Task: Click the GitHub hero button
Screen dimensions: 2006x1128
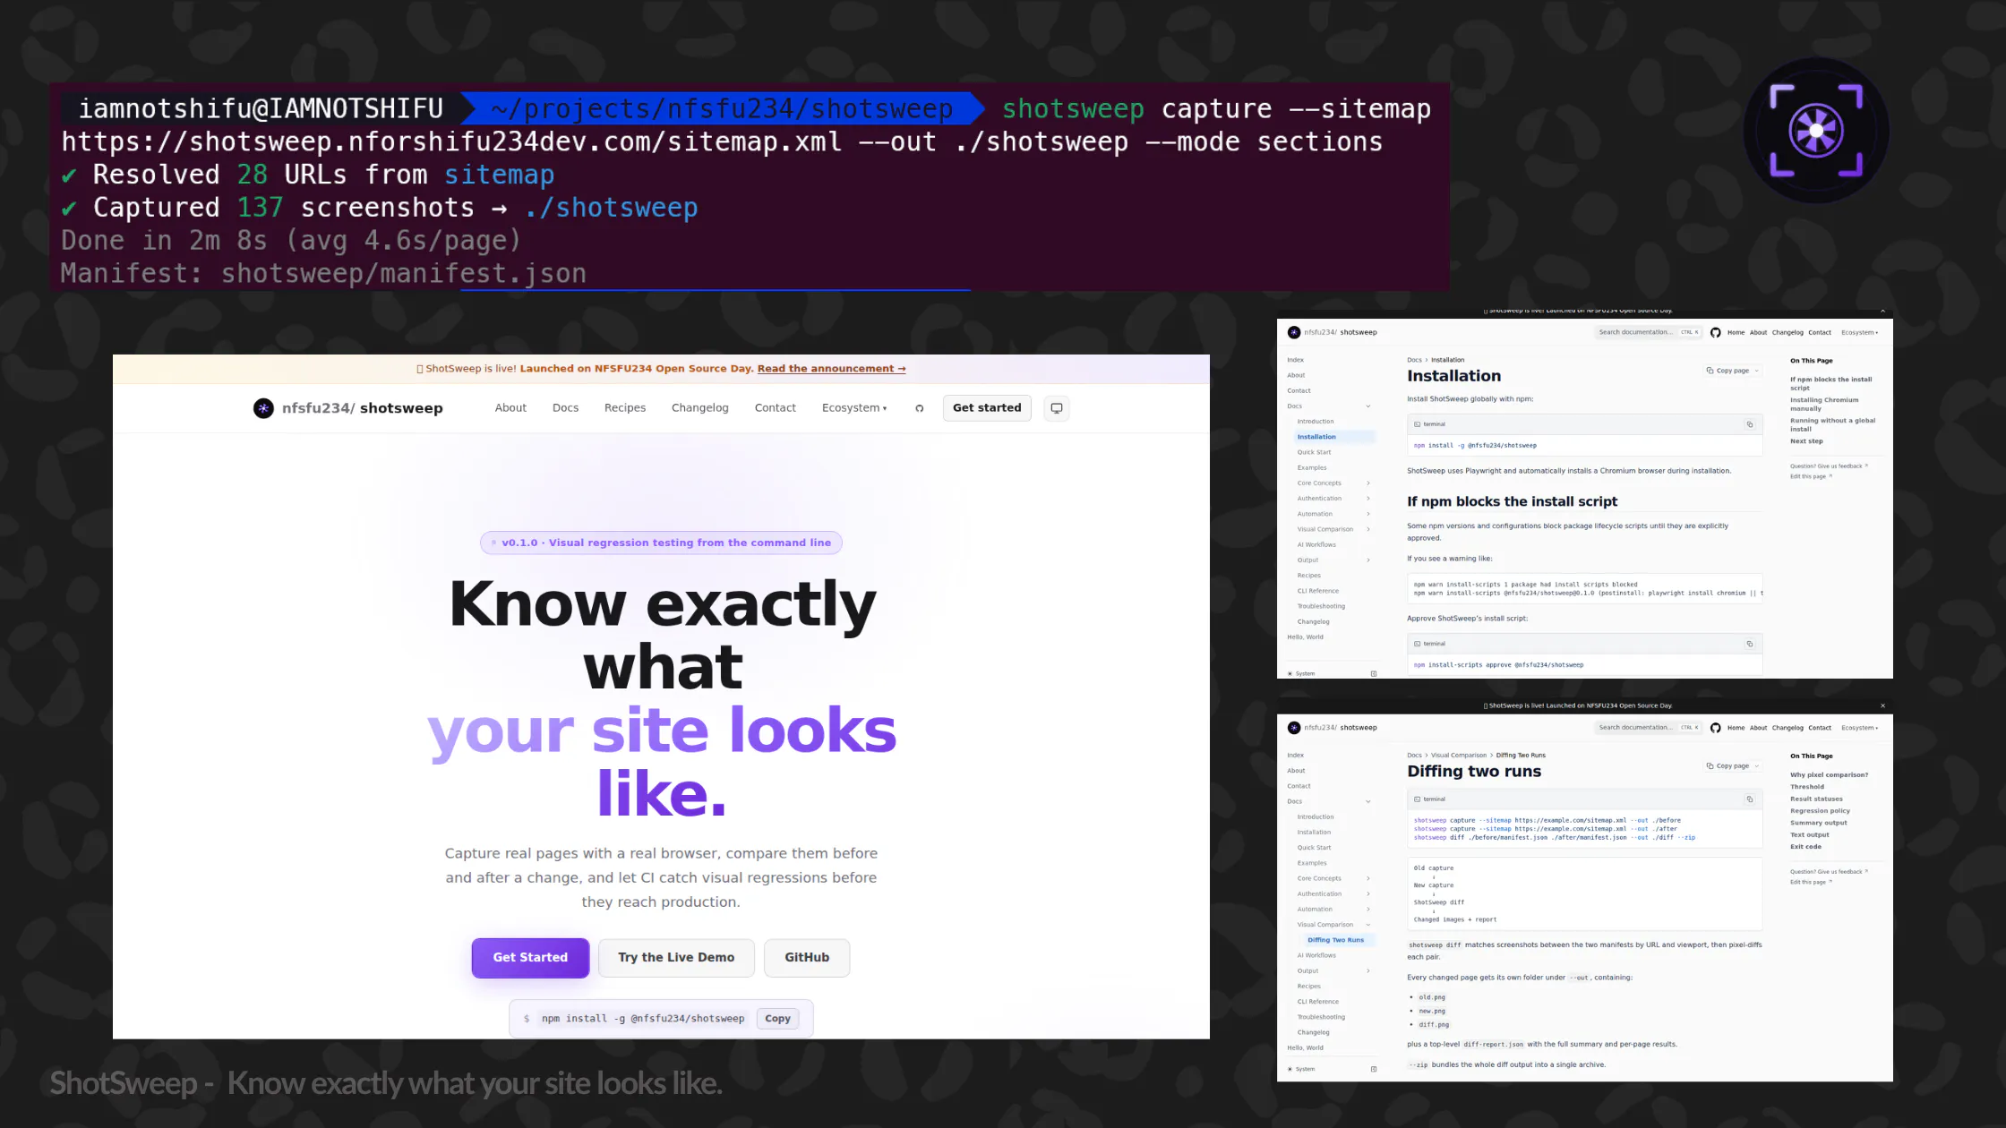Action: (x=807, y=958)
